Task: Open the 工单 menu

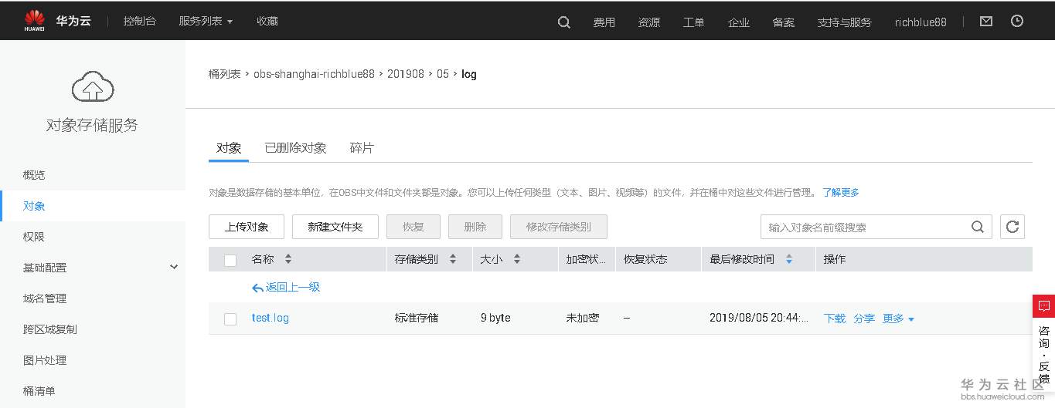Action: coord(693,22)
